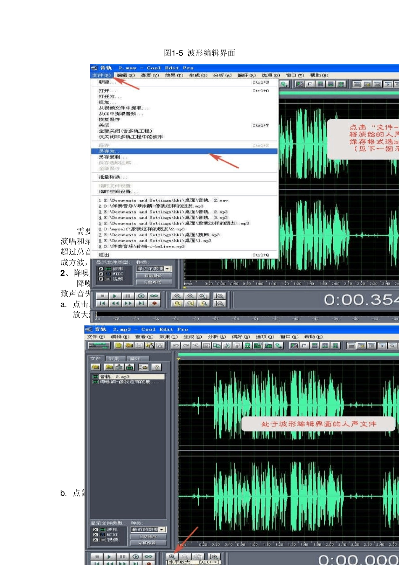399x565 pixels.
Task: Click the Stop button in 2.wav window
Action: pyautogui.click(x=102, y=296)
